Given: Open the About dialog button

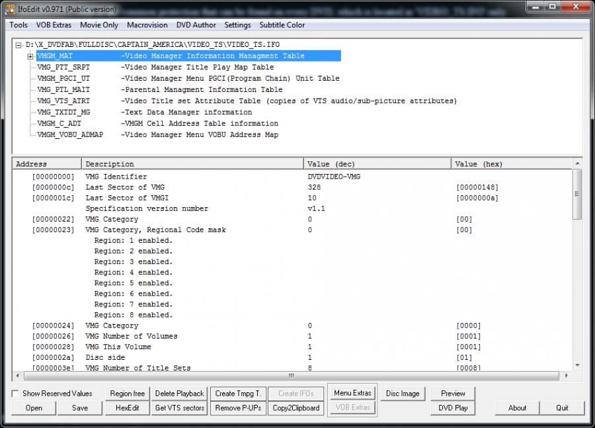Looking at the screenshot, I should (x=517, y=408).
